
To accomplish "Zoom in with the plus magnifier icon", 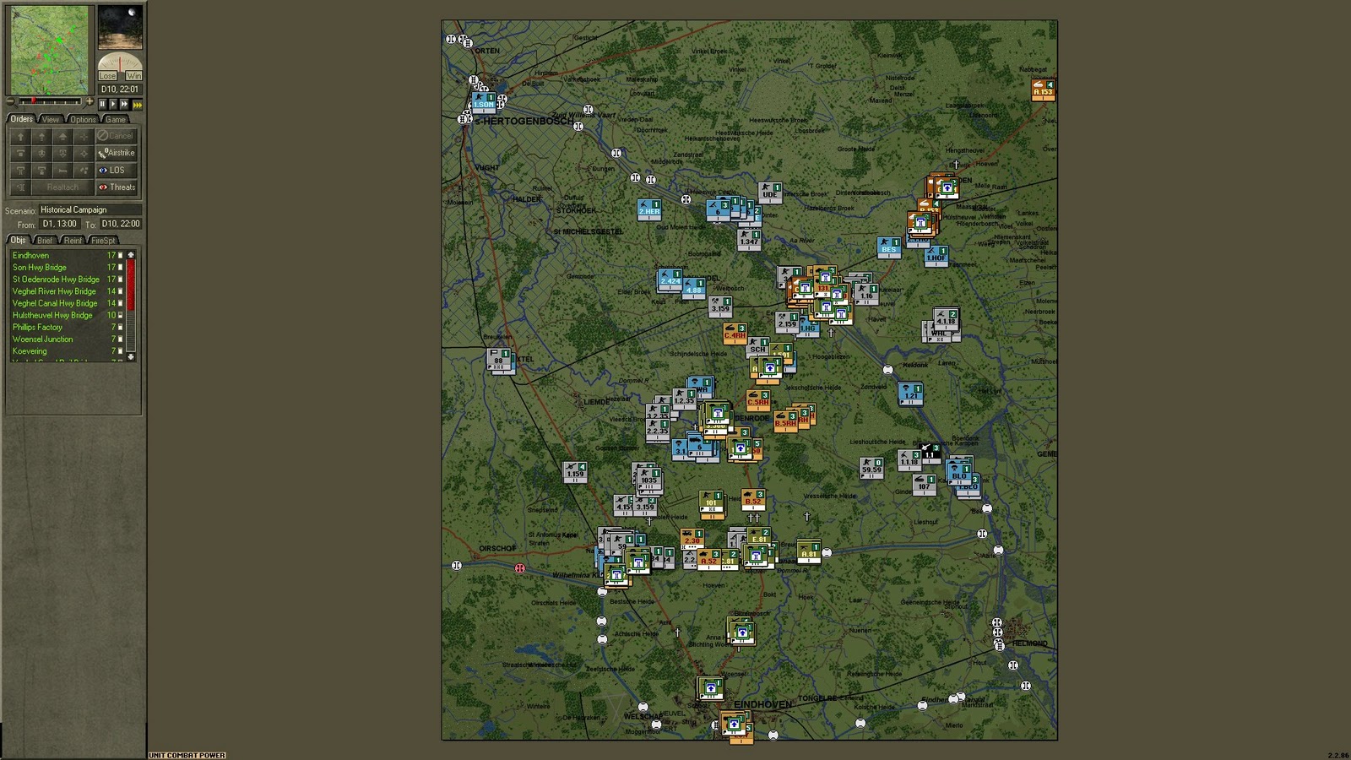I will click(90, 101).
